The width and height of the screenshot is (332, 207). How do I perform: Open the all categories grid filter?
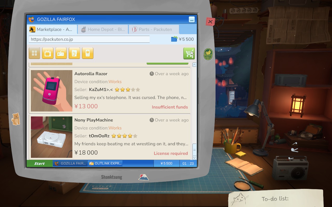(34, 53)
